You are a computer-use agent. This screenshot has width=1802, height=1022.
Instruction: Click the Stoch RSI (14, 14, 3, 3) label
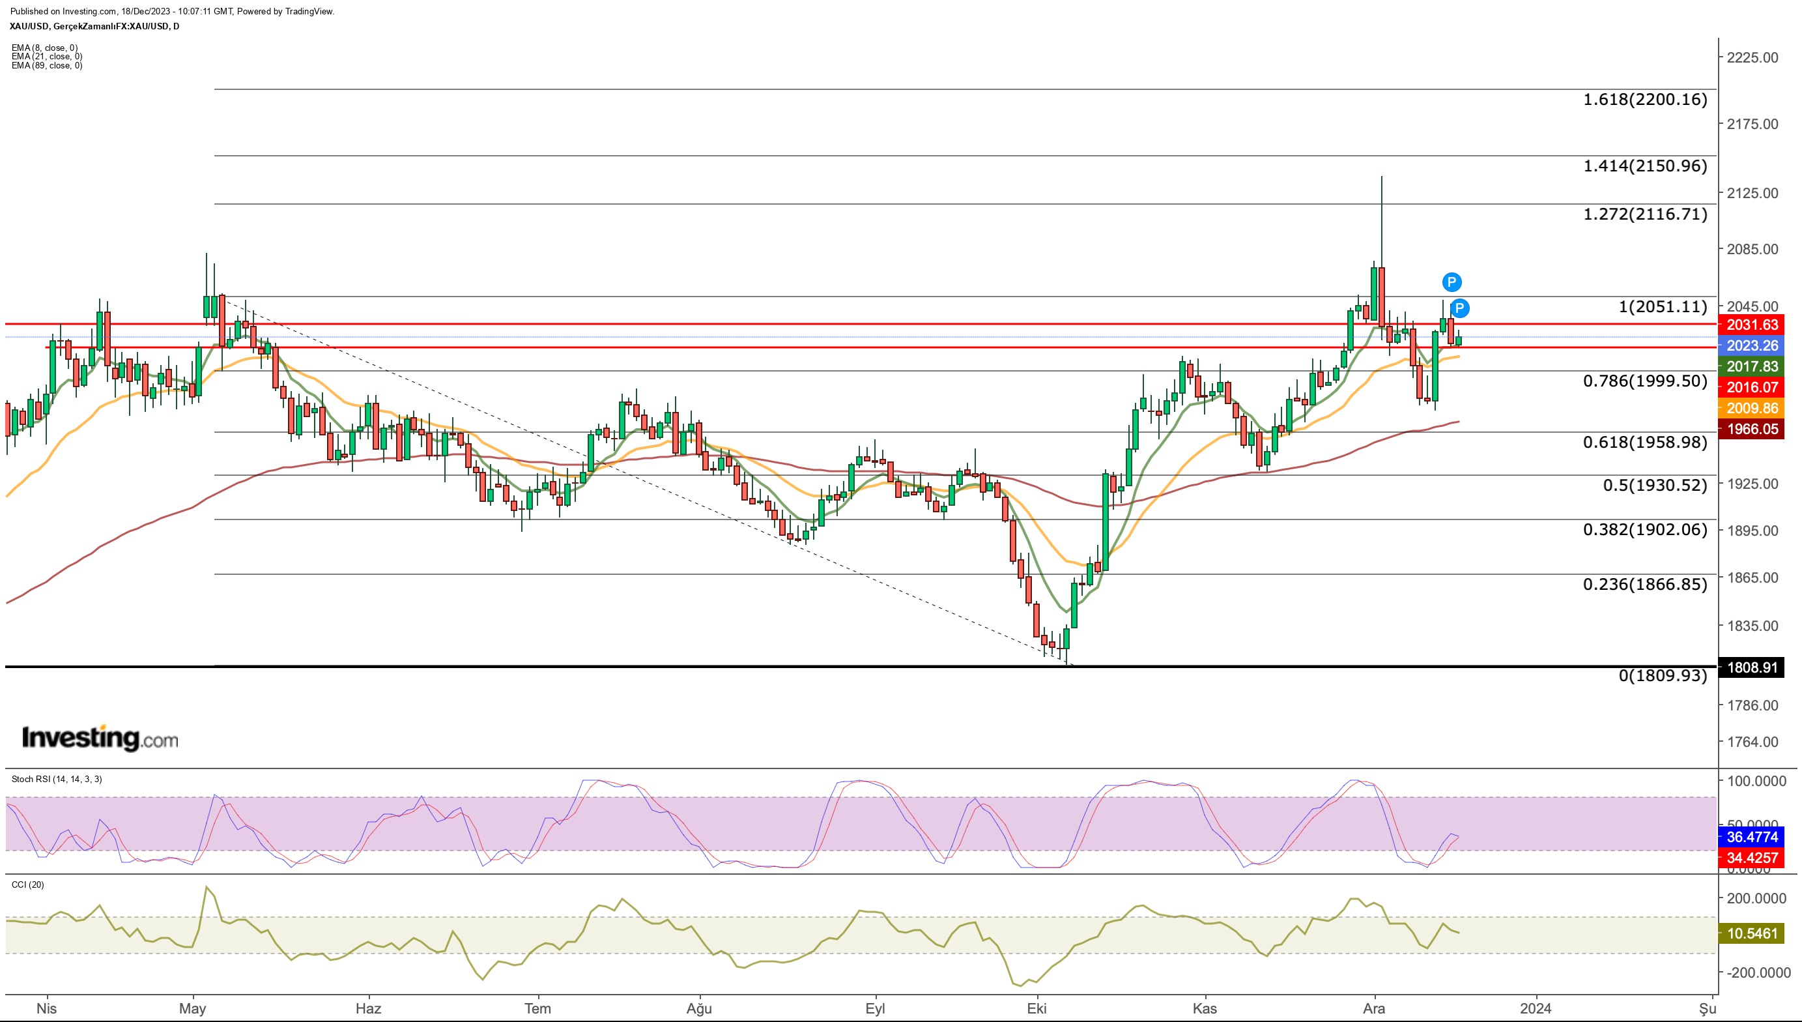[57, 779]
